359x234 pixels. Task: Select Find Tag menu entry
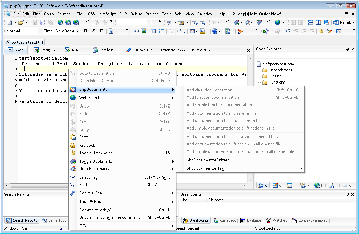(122, 185)
